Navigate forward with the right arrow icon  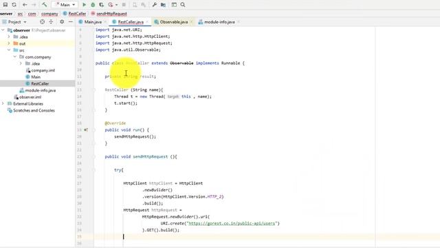pos(34,5)
